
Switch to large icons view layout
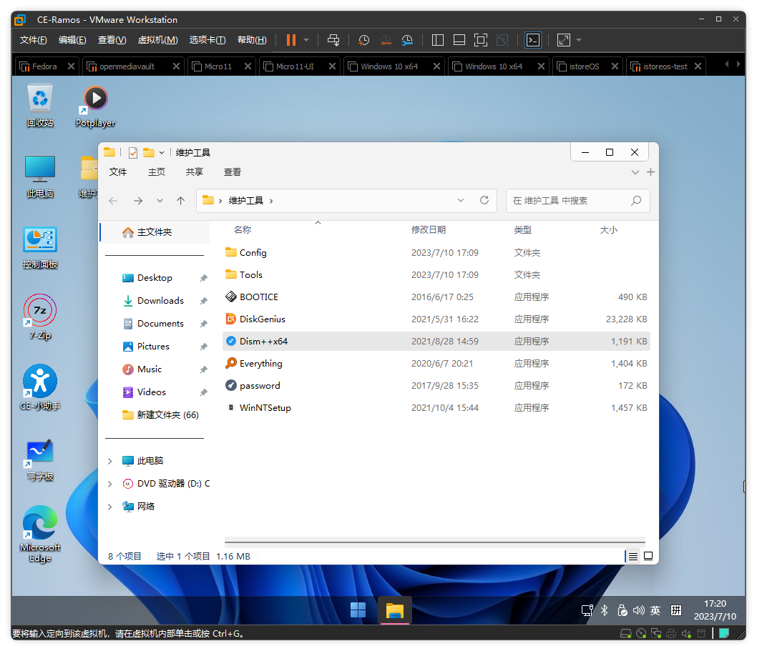pyautogui.click(x=648, y=557)
